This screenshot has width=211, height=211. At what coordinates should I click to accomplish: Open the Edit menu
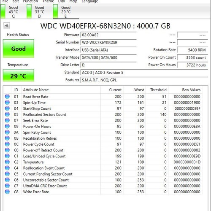point(16,1)
